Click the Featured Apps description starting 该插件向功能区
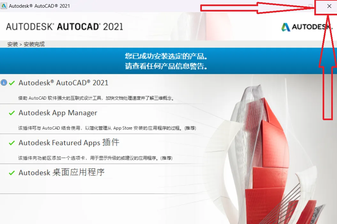 [95, 158]
